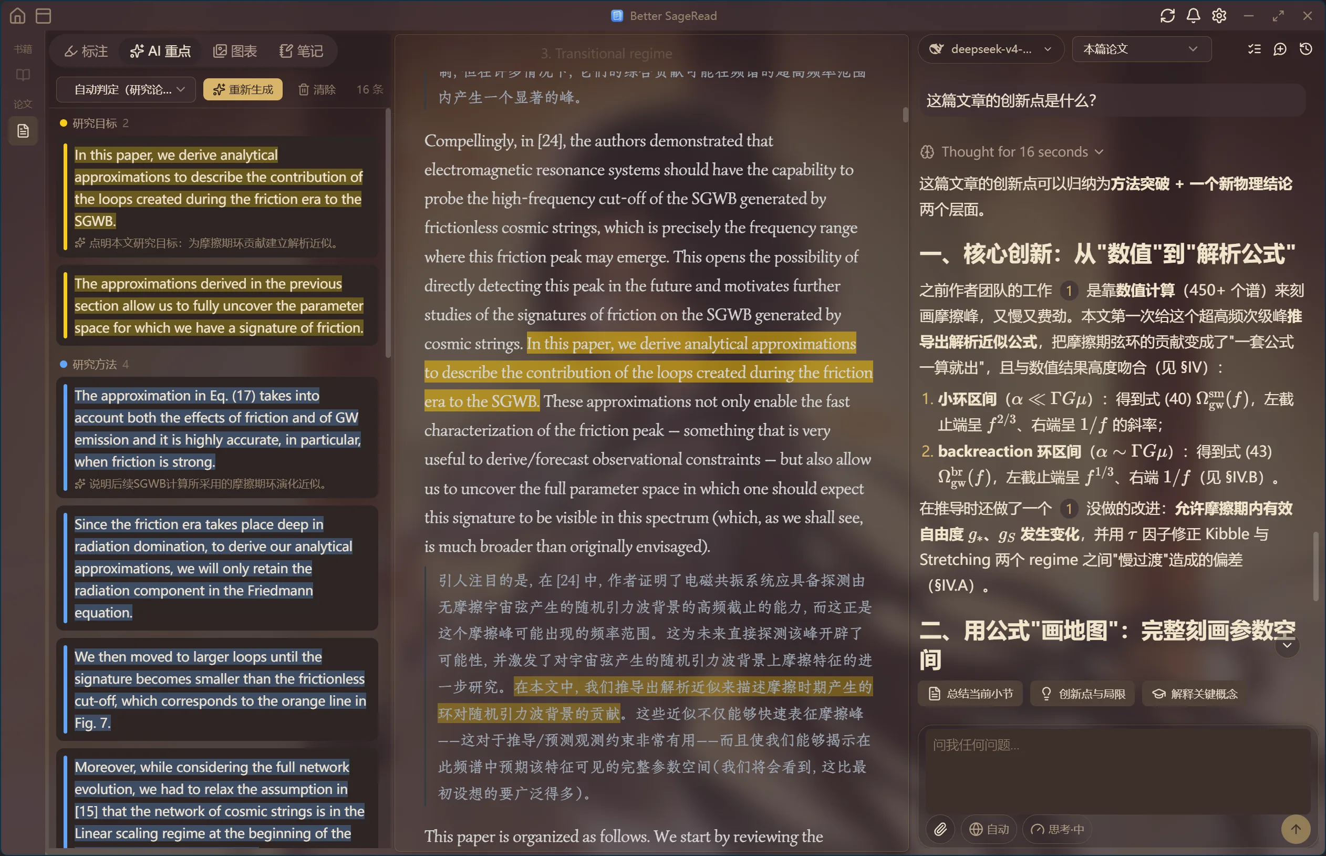The image size is (1326, 856).
Task: Click the 创新点与局限 suggestion
Action: tap(1083, 694)
